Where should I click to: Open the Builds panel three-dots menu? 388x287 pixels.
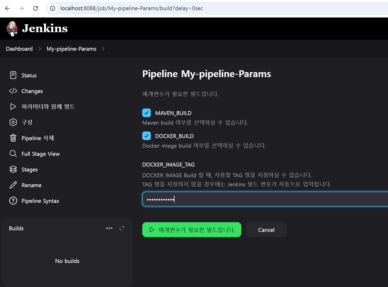click(x=109, y=228)
